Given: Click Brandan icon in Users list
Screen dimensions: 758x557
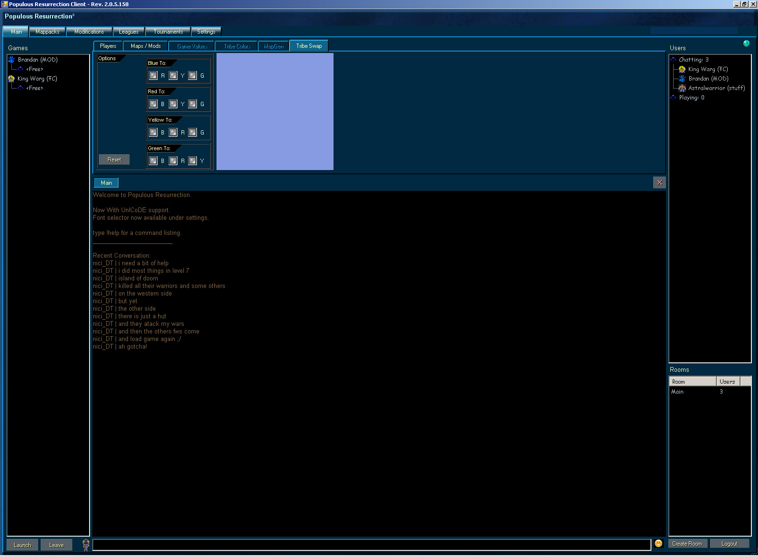Looking at the screenshot, I should (682, 79).
